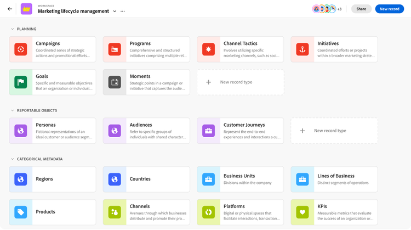Click the KPIs heart icon
This screenshot has width=411, height=230.
tap(302, 212)
